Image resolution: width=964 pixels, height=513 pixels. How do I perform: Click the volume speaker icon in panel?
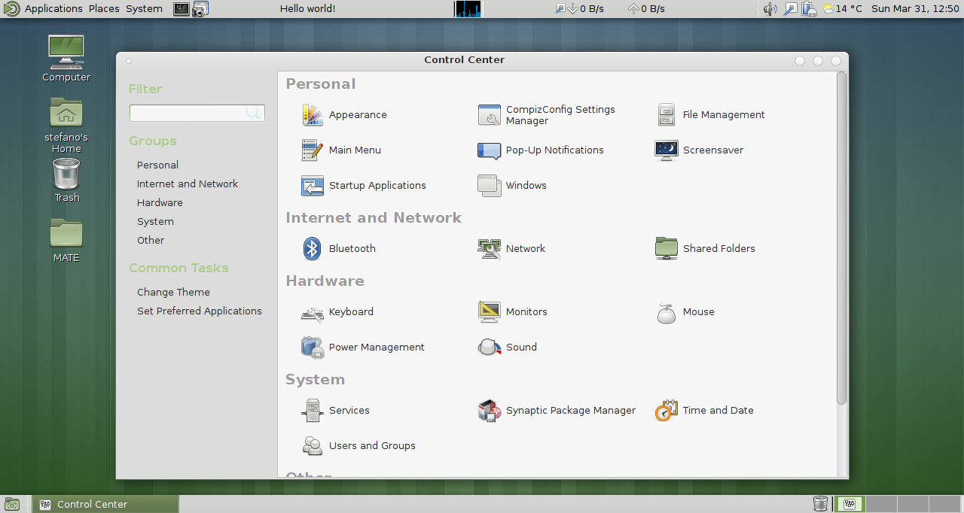pos(769,9)
